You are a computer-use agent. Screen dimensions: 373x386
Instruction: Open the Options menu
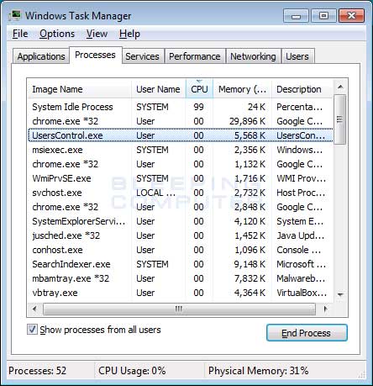57,34
